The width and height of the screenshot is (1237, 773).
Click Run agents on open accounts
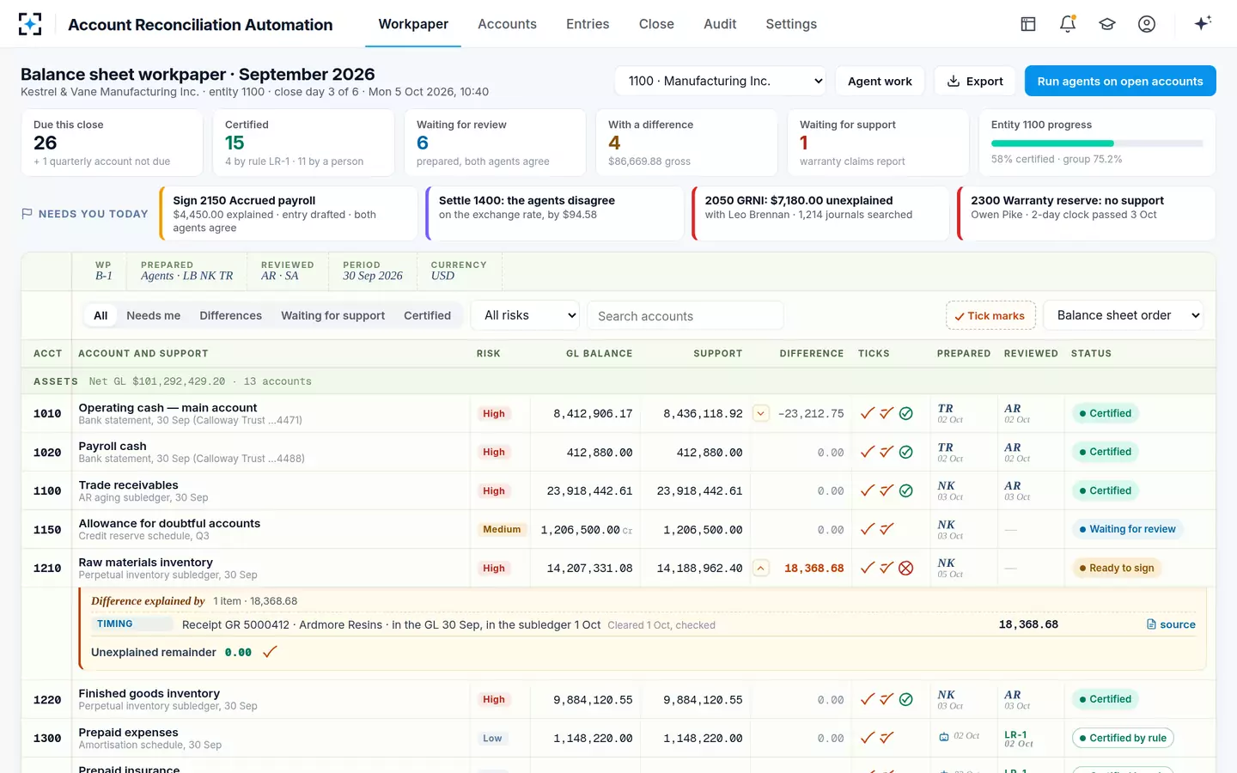1120,81
